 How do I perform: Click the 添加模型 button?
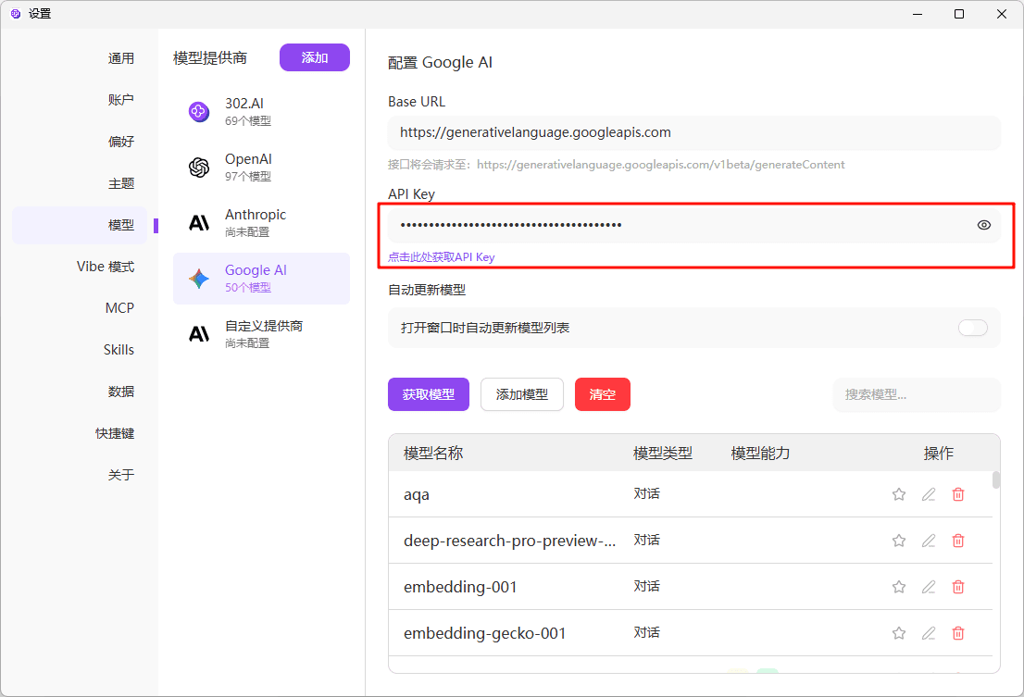point(522,394)
